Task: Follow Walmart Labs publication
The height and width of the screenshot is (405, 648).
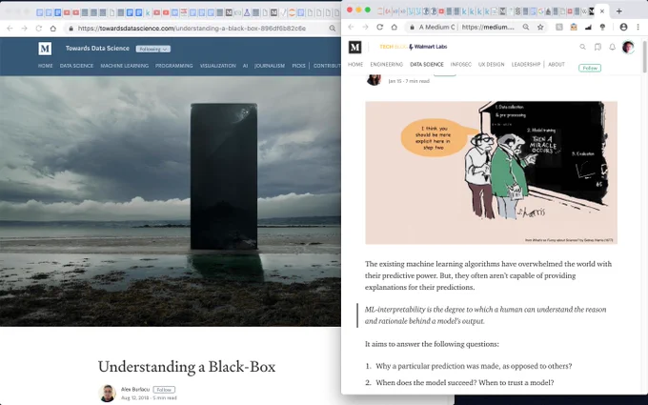Action: point(590,68)
